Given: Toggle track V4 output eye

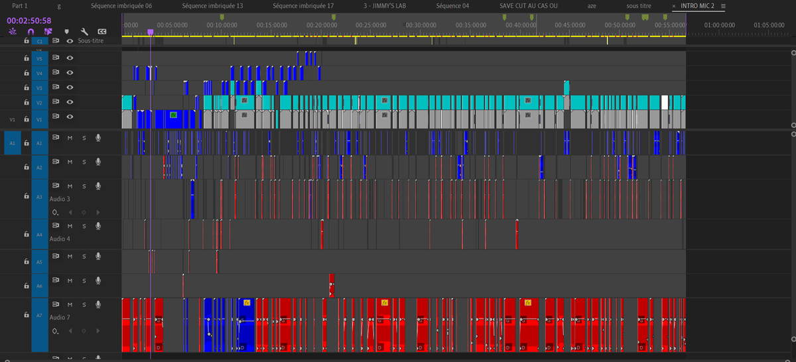Looking at the screenshot, I should tap(70, 73).
